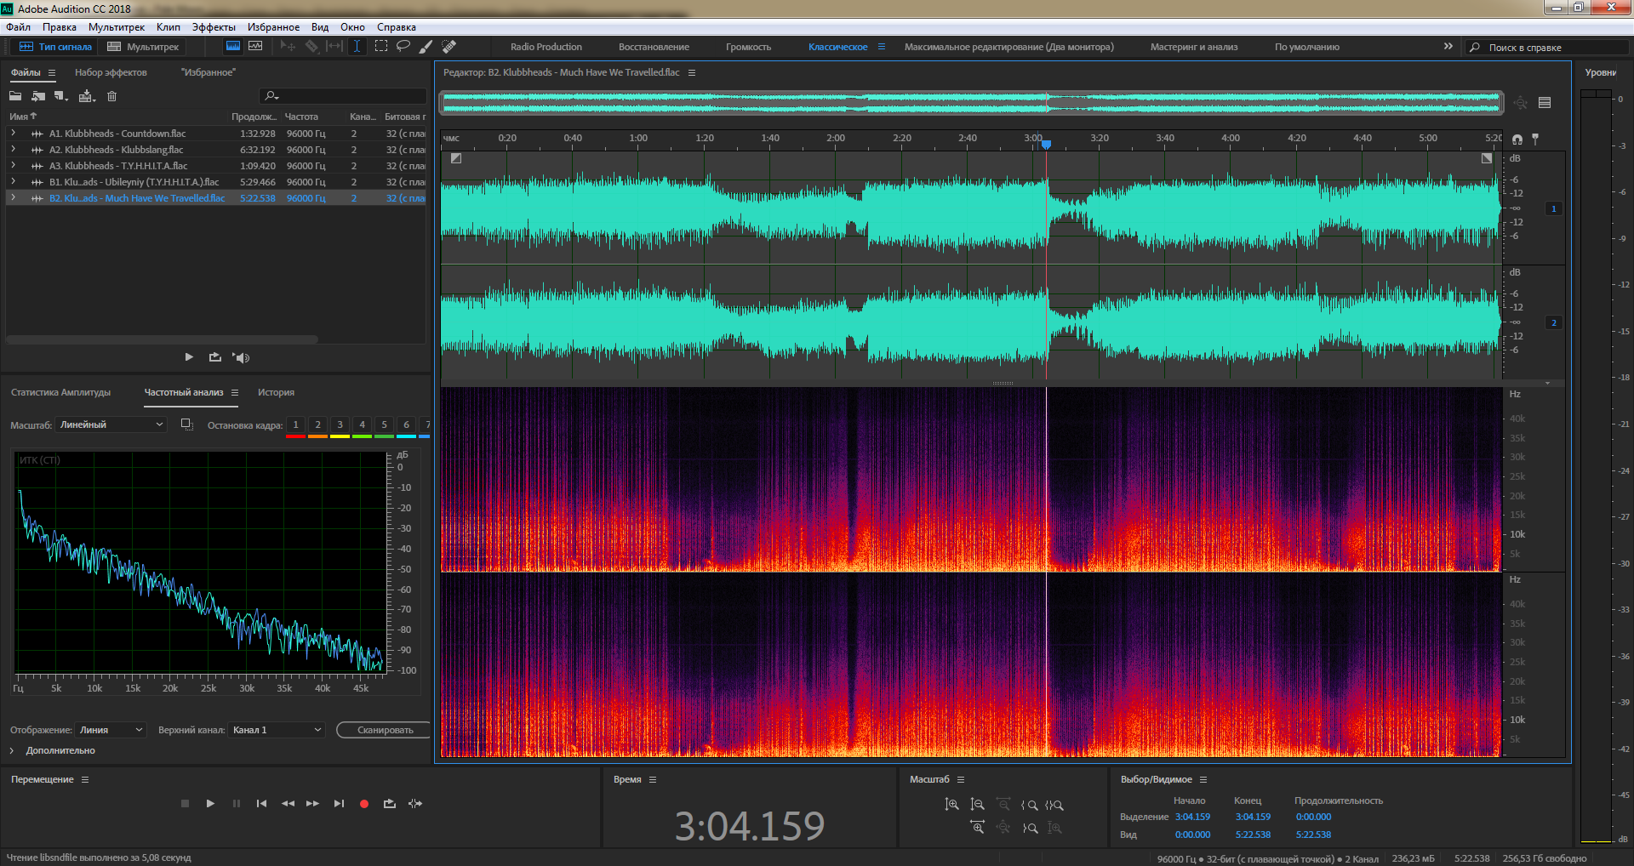Switch to Набор эффектов tab
This screenshot has width=1634, height=866.
pyautogui.click(x=111, y=72)
